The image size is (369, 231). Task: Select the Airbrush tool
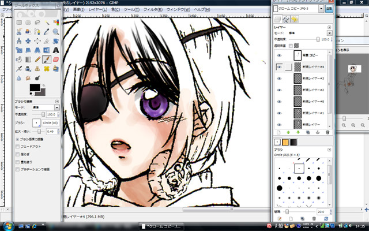click(x=19, y=69)
